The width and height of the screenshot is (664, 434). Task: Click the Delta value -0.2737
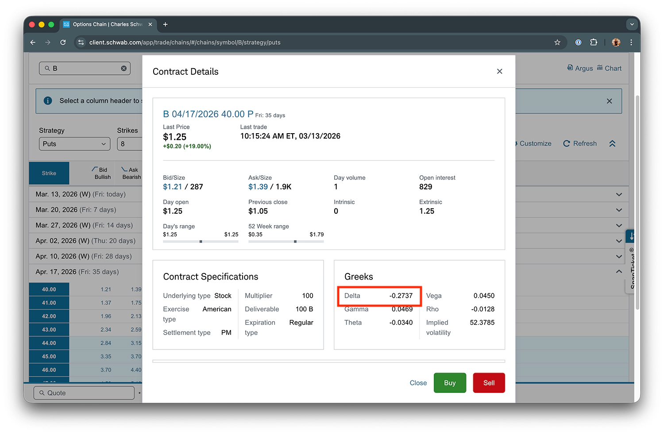pyautogui.click(x=401, y=296)
